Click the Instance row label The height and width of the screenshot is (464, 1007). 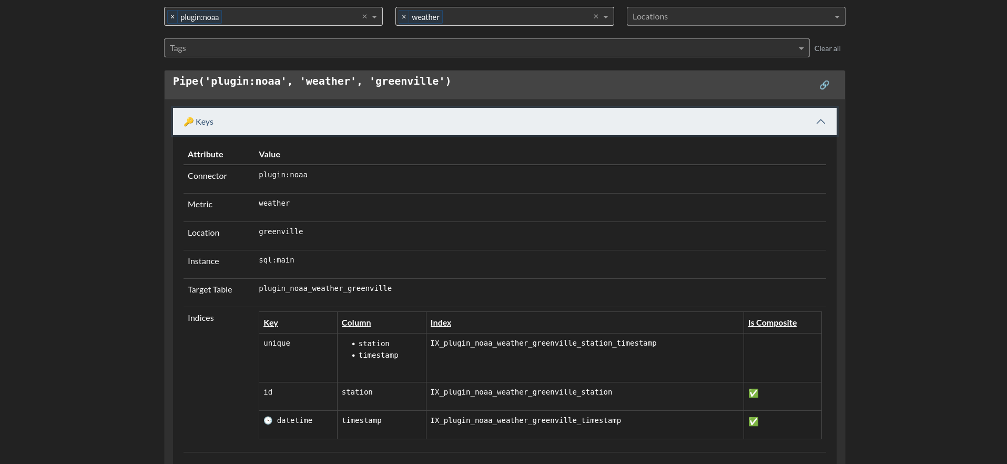tap(203, 261)
